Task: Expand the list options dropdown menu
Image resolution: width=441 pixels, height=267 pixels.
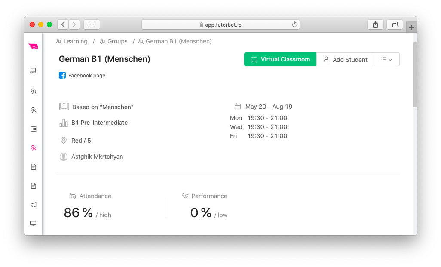Action: (387, 59)
